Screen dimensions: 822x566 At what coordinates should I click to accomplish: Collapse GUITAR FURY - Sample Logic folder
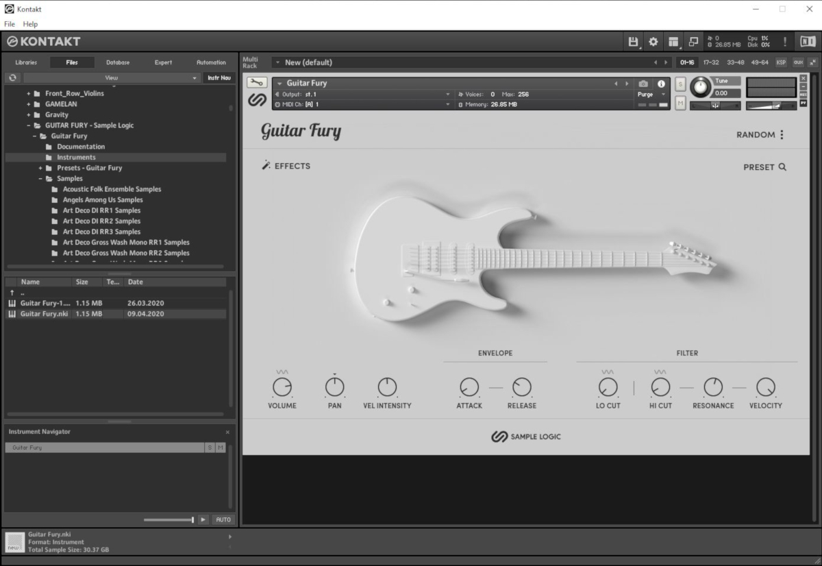tap(29, 125)
